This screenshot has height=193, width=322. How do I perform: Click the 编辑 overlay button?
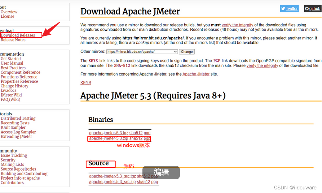(161, 172)
